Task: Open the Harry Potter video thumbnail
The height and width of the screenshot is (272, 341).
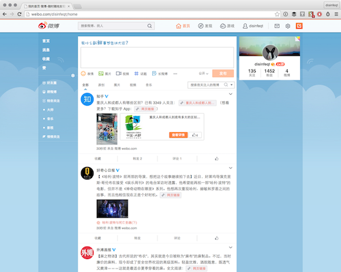Action: pyautogui.click(x=113, y=209)
